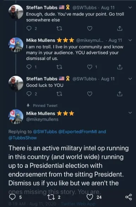Open @ExportedFromMI mention link
The width and height of the screenshot is (136, 207).
pos(77,132)
